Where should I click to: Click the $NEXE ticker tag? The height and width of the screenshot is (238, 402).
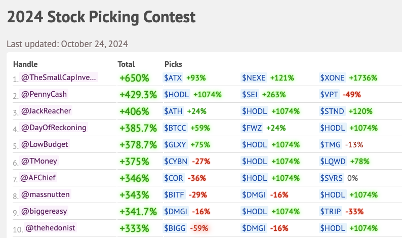[x=254, y=77]
